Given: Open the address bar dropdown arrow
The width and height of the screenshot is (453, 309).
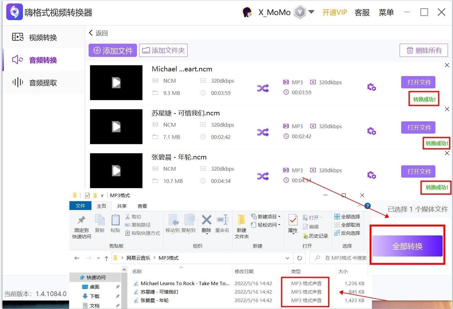Looking at the screenshot, I should tap(287, 258).
